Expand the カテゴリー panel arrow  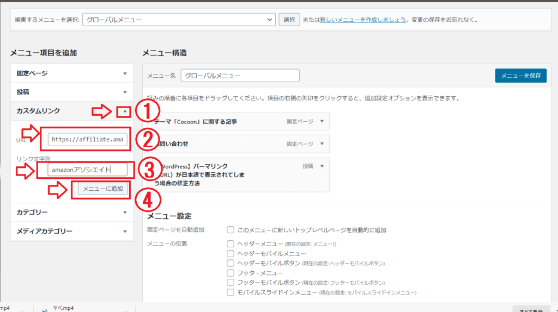coord(125,213)
